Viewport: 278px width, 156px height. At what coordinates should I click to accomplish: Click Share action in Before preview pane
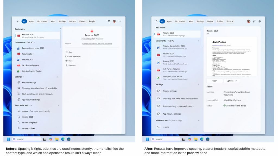69,61
